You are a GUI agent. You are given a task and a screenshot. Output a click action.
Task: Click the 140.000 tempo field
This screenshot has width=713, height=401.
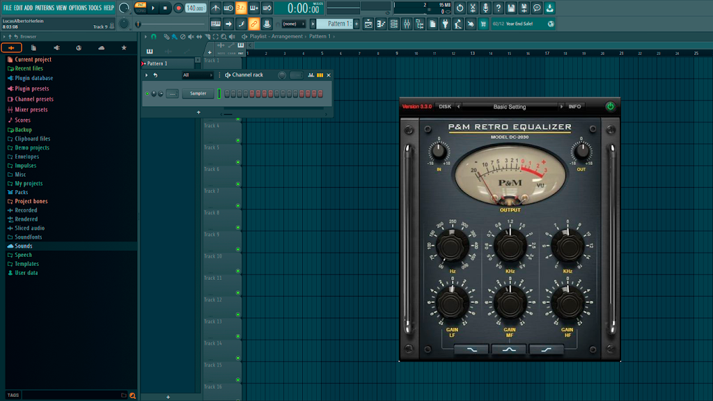pos(195,8)
